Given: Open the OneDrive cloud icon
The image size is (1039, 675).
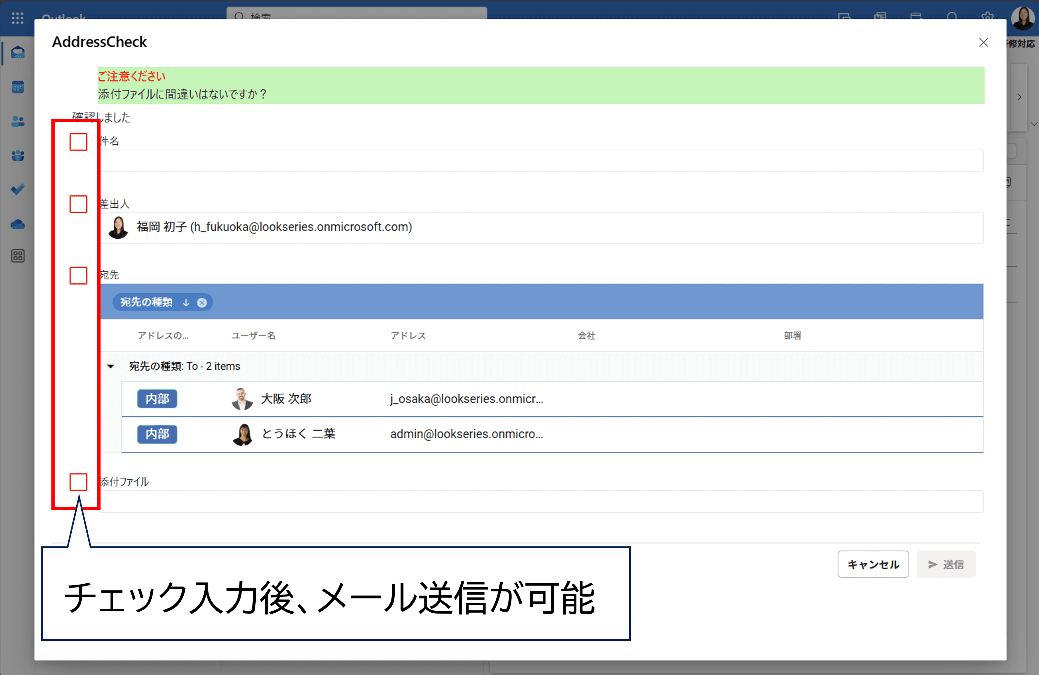Looking at the screenshot, I should coord(17,224).
